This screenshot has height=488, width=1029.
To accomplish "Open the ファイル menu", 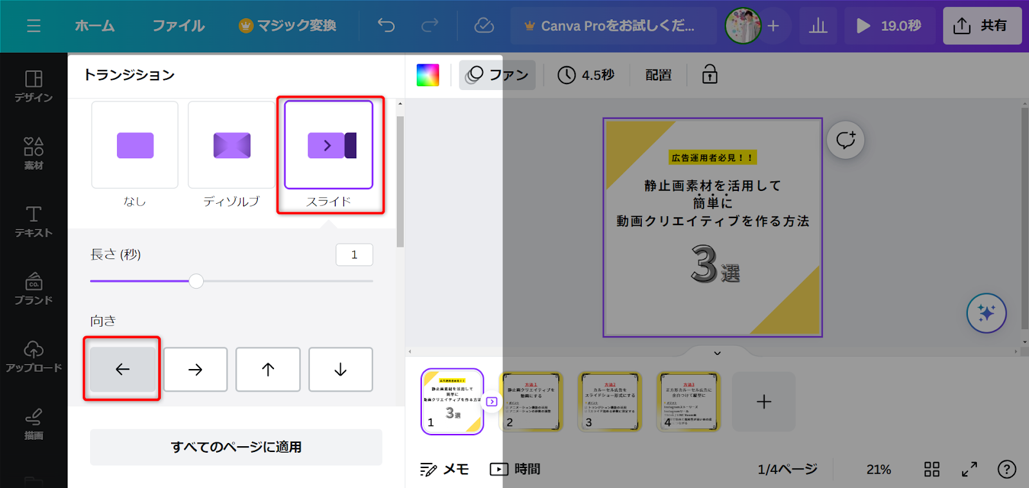I will click(178, 26).
